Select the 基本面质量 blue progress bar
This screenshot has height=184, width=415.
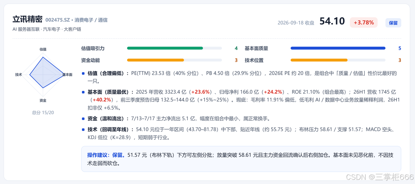[338, 48]
